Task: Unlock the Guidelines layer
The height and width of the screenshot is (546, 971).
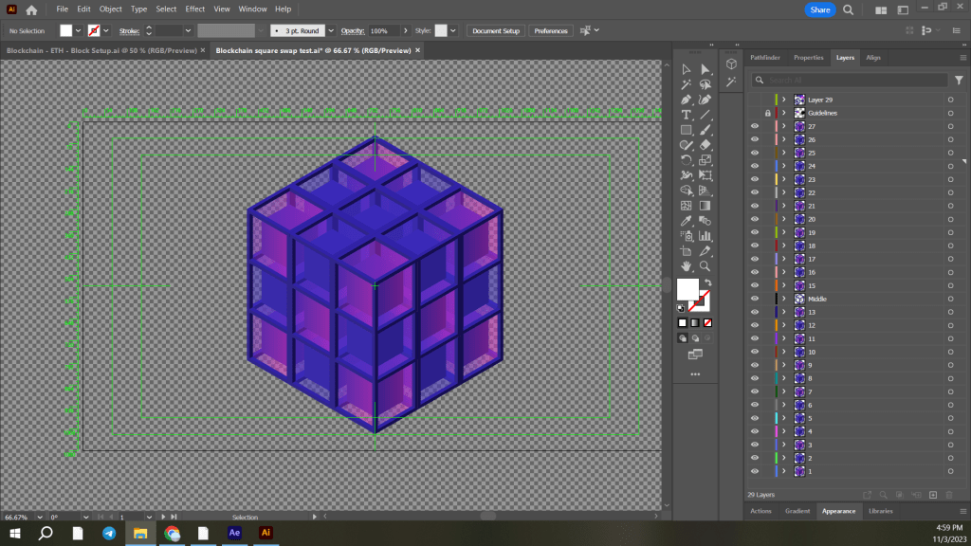Action: 767,113
